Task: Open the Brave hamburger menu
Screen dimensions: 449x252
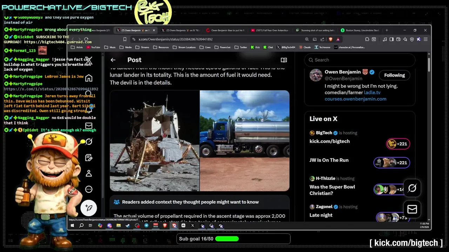Action: [425, 39]
